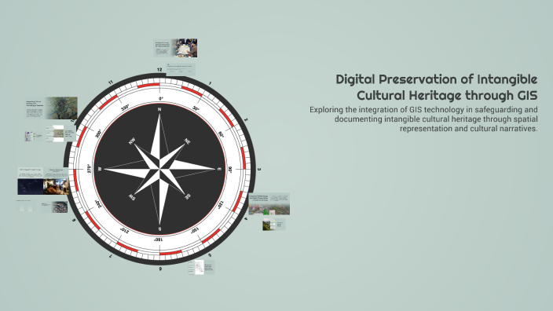Click the N label on the compass
Image resolution: width=553 pixels, height=311 pixels.
point(159,109)
